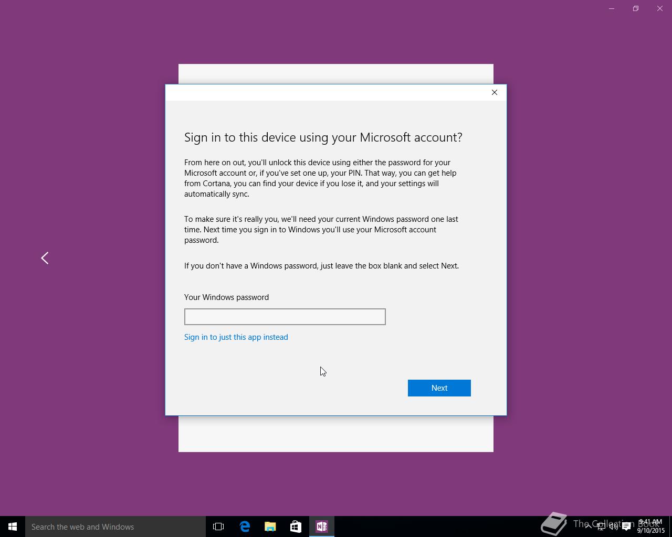Click 'Sign in to just this app instead' link
The height and width of the screenshot is (537, 672).
236,337
